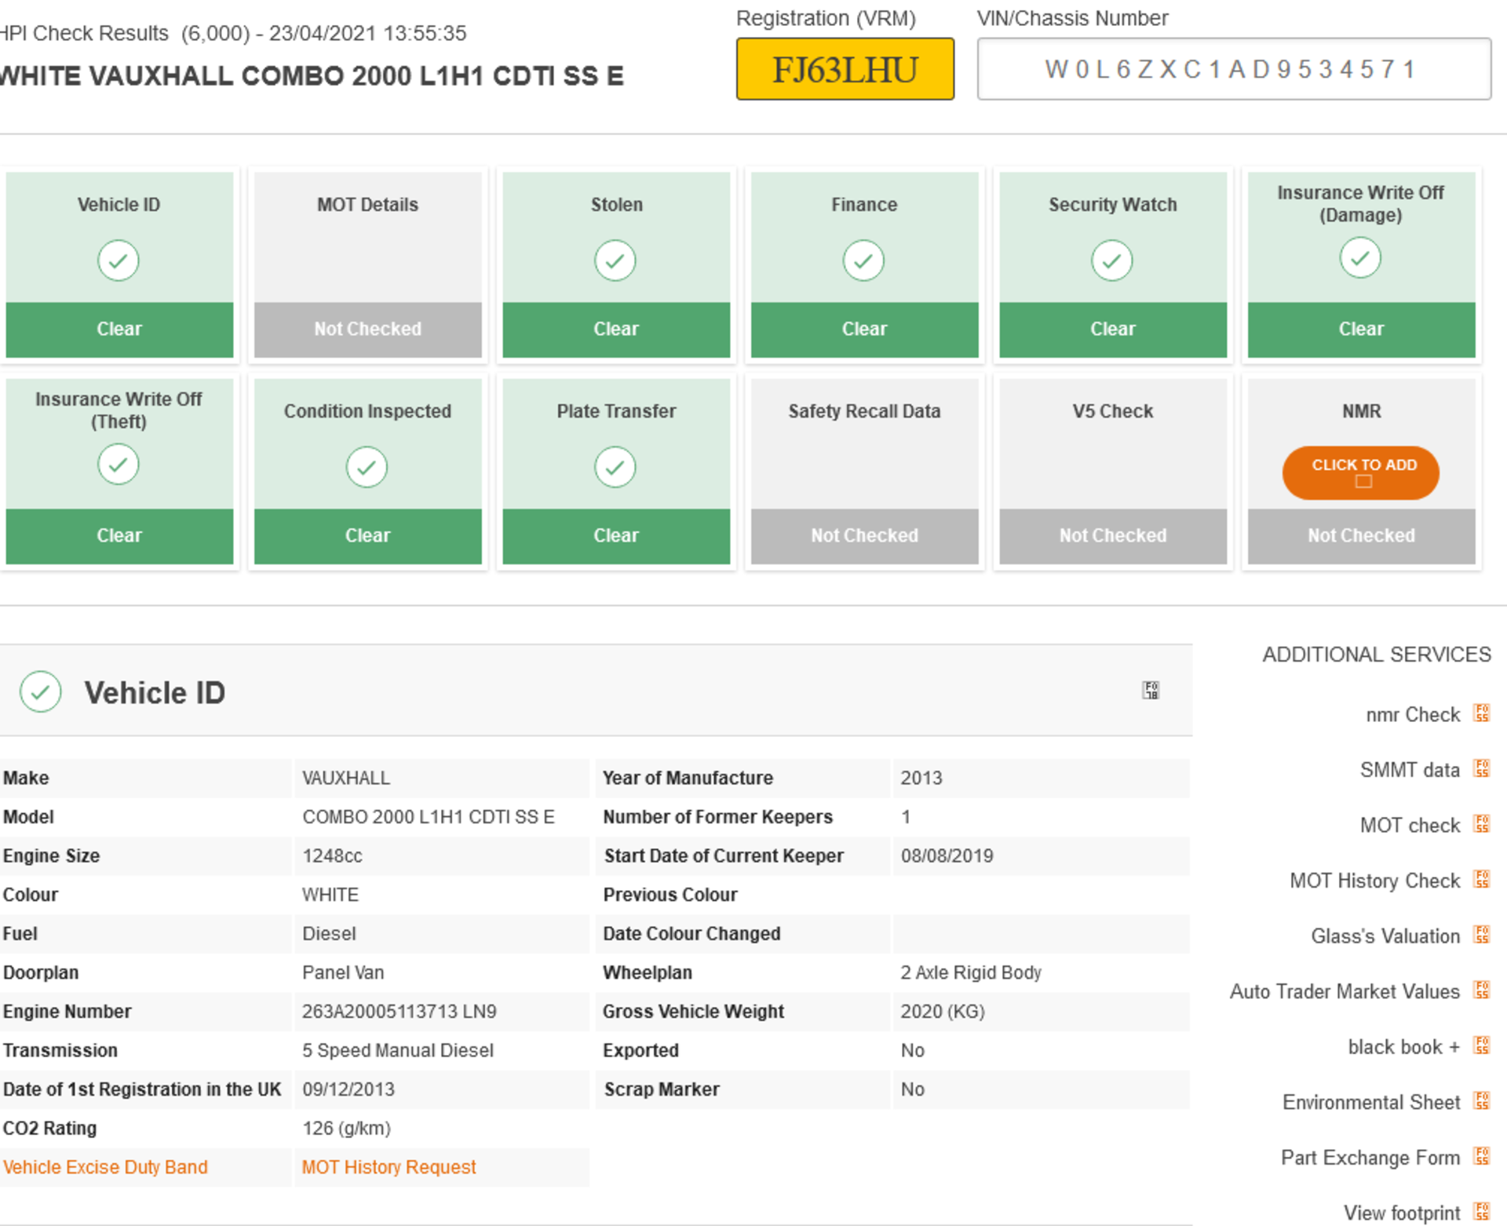Click the 1248cc engine size value
Screen dimensions: 1507x1226
[333, 856]
